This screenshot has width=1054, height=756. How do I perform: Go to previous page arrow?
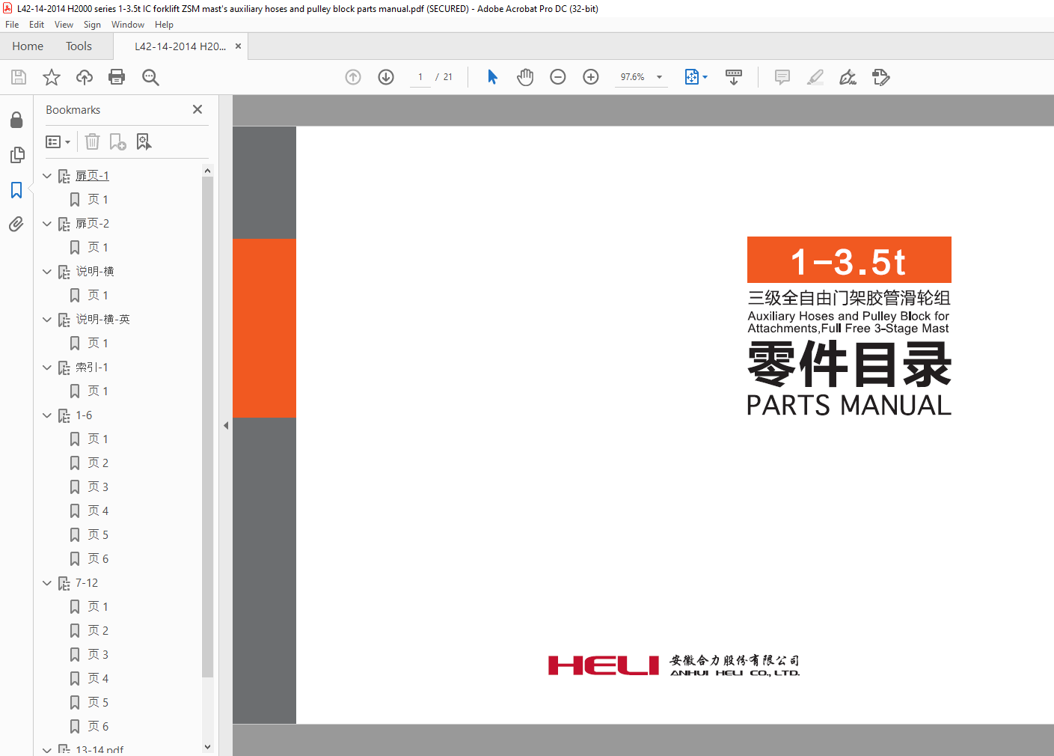353,77
